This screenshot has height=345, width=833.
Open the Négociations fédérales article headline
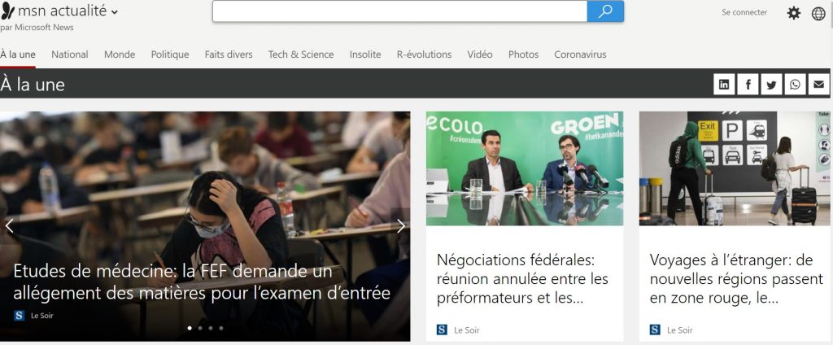[522, 279]
